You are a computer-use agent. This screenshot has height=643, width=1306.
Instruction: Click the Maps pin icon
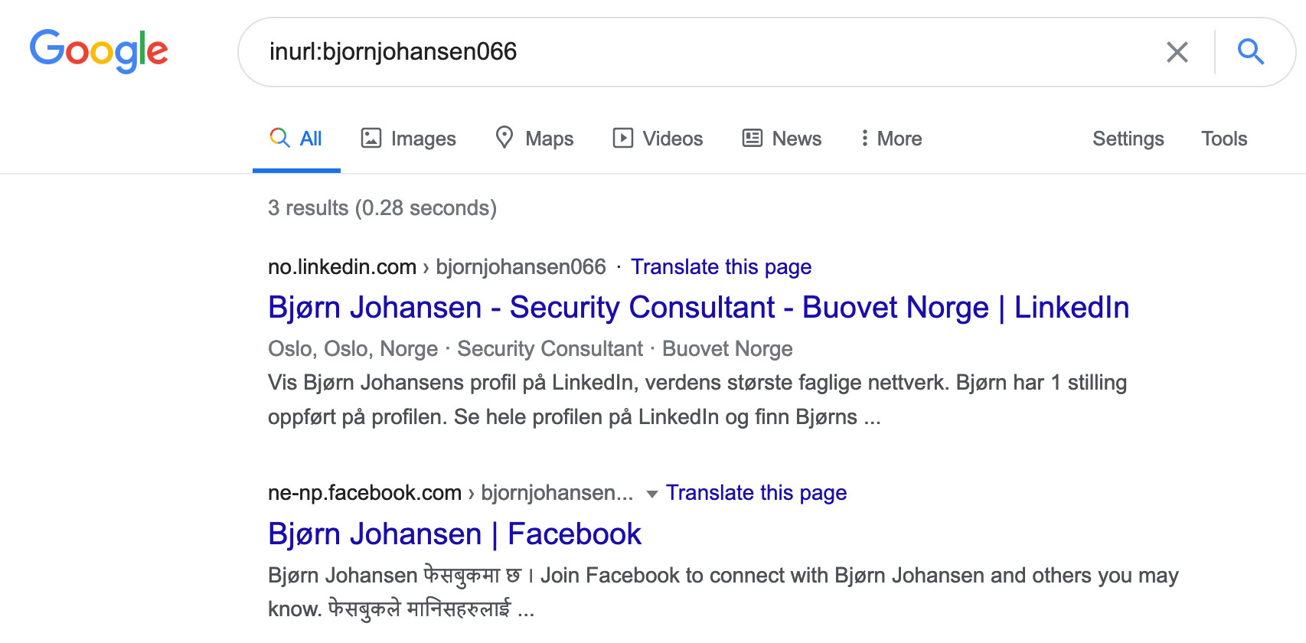click(x=504, y=138)
